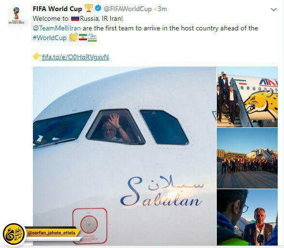Follow the fifa.to/e/O0HqRVgxvN link
The image size is (284, 248).
coord(75,57)
